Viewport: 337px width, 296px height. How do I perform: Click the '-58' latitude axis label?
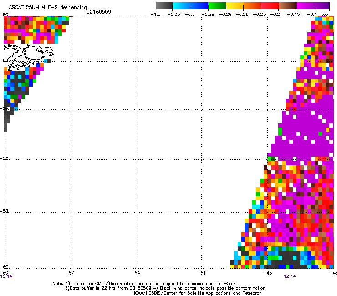4,211
